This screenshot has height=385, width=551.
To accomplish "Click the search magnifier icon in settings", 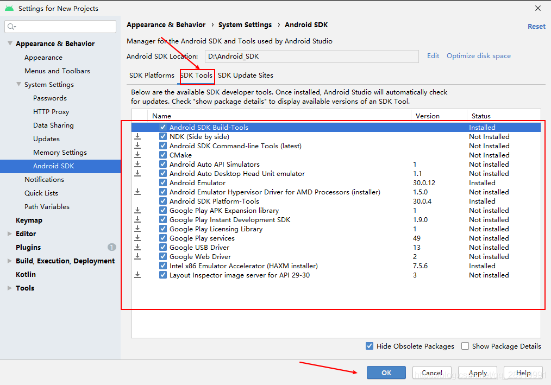I will [x=11, y=27].
